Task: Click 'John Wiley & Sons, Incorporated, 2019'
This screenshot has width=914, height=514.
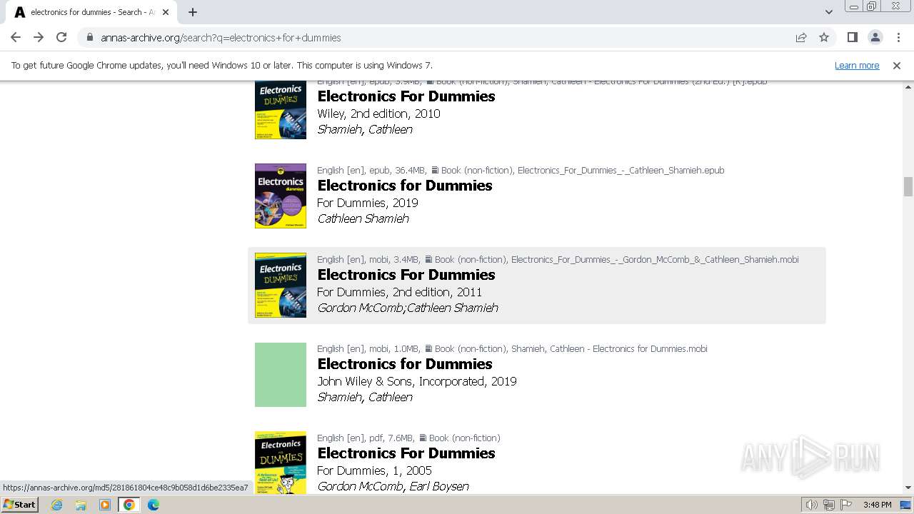Action: click(x=417, y=381)
